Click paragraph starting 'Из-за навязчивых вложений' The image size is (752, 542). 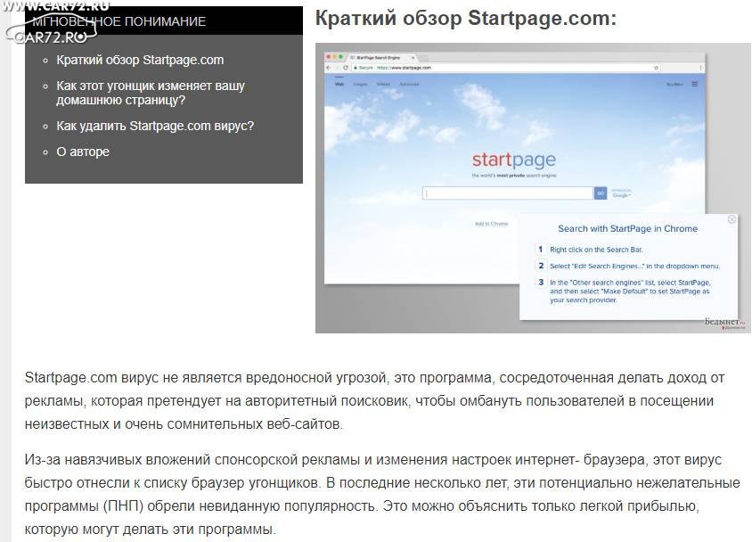click(382, 495)
